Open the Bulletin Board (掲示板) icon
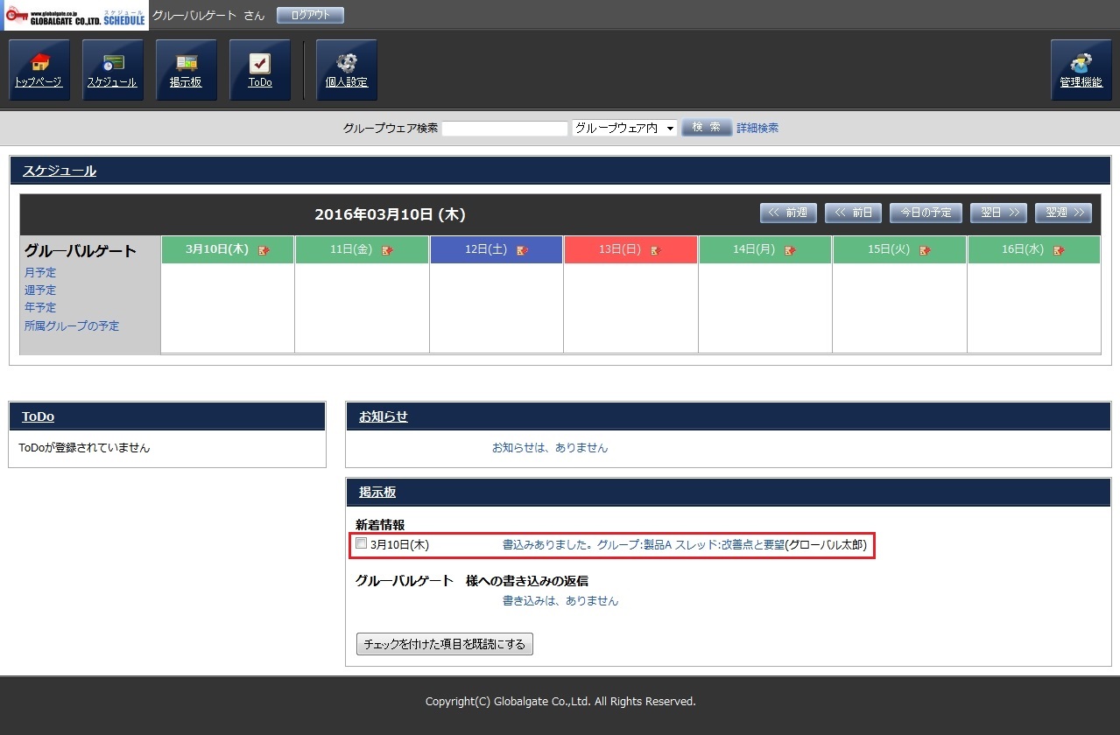 pos(186,70)
